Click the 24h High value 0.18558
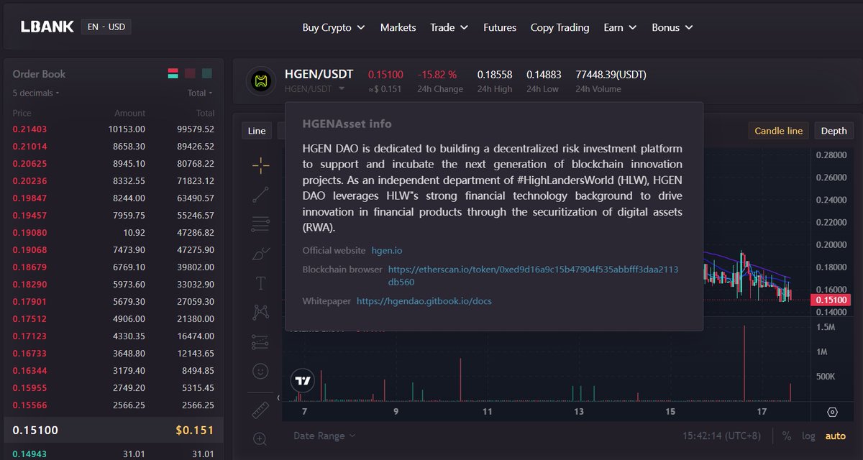This screenshot has height=460, width=863. click(x=495, y=75)
